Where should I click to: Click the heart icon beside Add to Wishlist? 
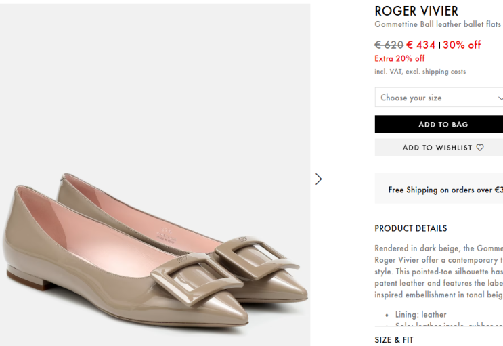click(x=480, y=148)
